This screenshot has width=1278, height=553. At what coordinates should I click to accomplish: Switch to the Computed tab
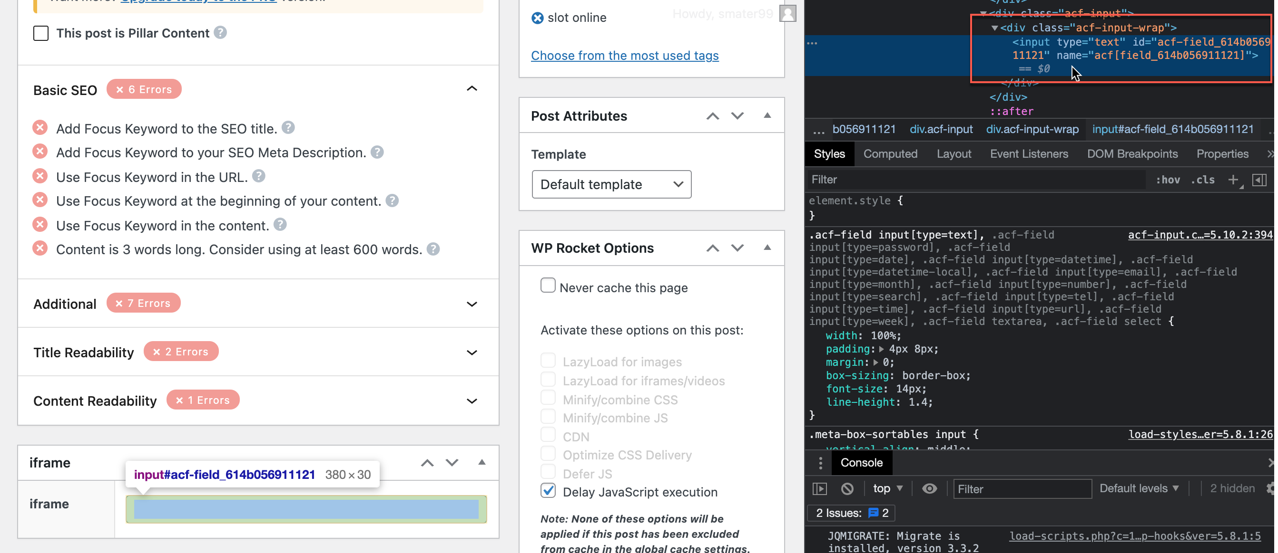point(890,153)
